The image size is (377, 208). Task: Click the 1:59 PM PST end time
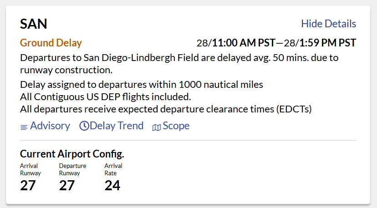click(327, 43)
